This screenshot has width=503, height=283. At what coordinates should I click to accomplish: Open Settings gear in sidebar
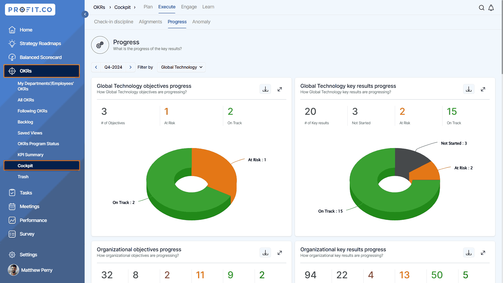[12, 255]
